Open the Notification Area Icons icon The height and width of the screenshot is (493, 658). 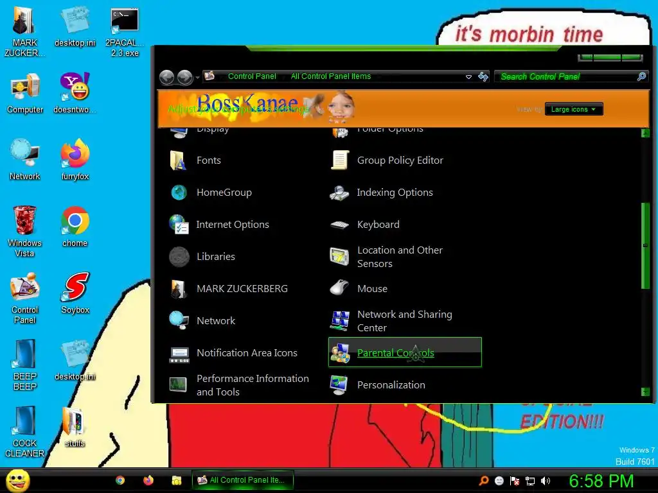point(179,354)
